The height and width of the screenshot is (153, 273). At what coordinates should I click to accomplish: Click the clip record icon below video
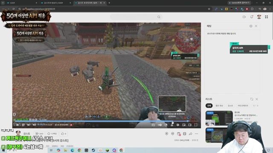(167, 133)
